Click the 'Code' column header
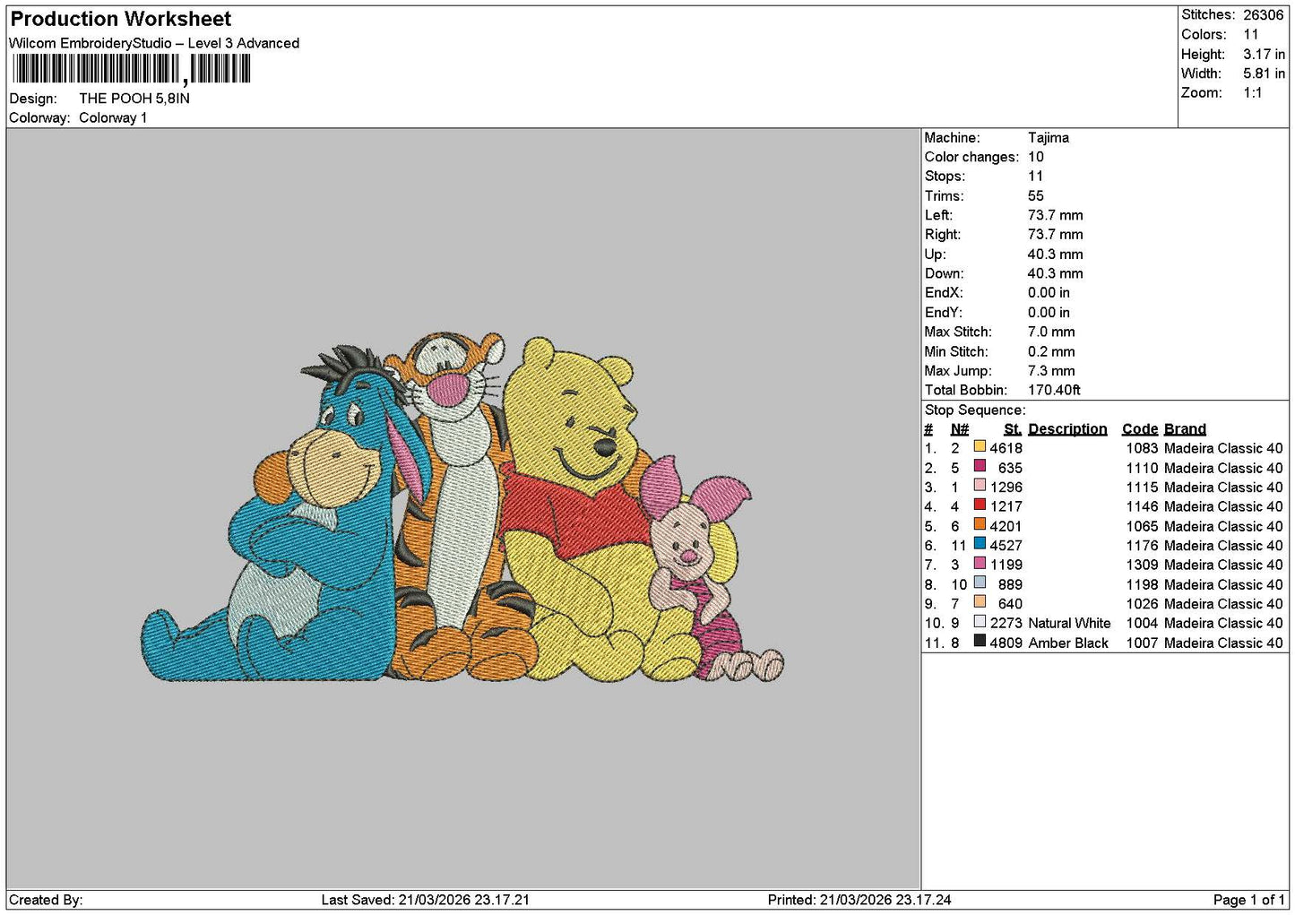Screen dimensions: 1295x915 [x=1140, y=429]
